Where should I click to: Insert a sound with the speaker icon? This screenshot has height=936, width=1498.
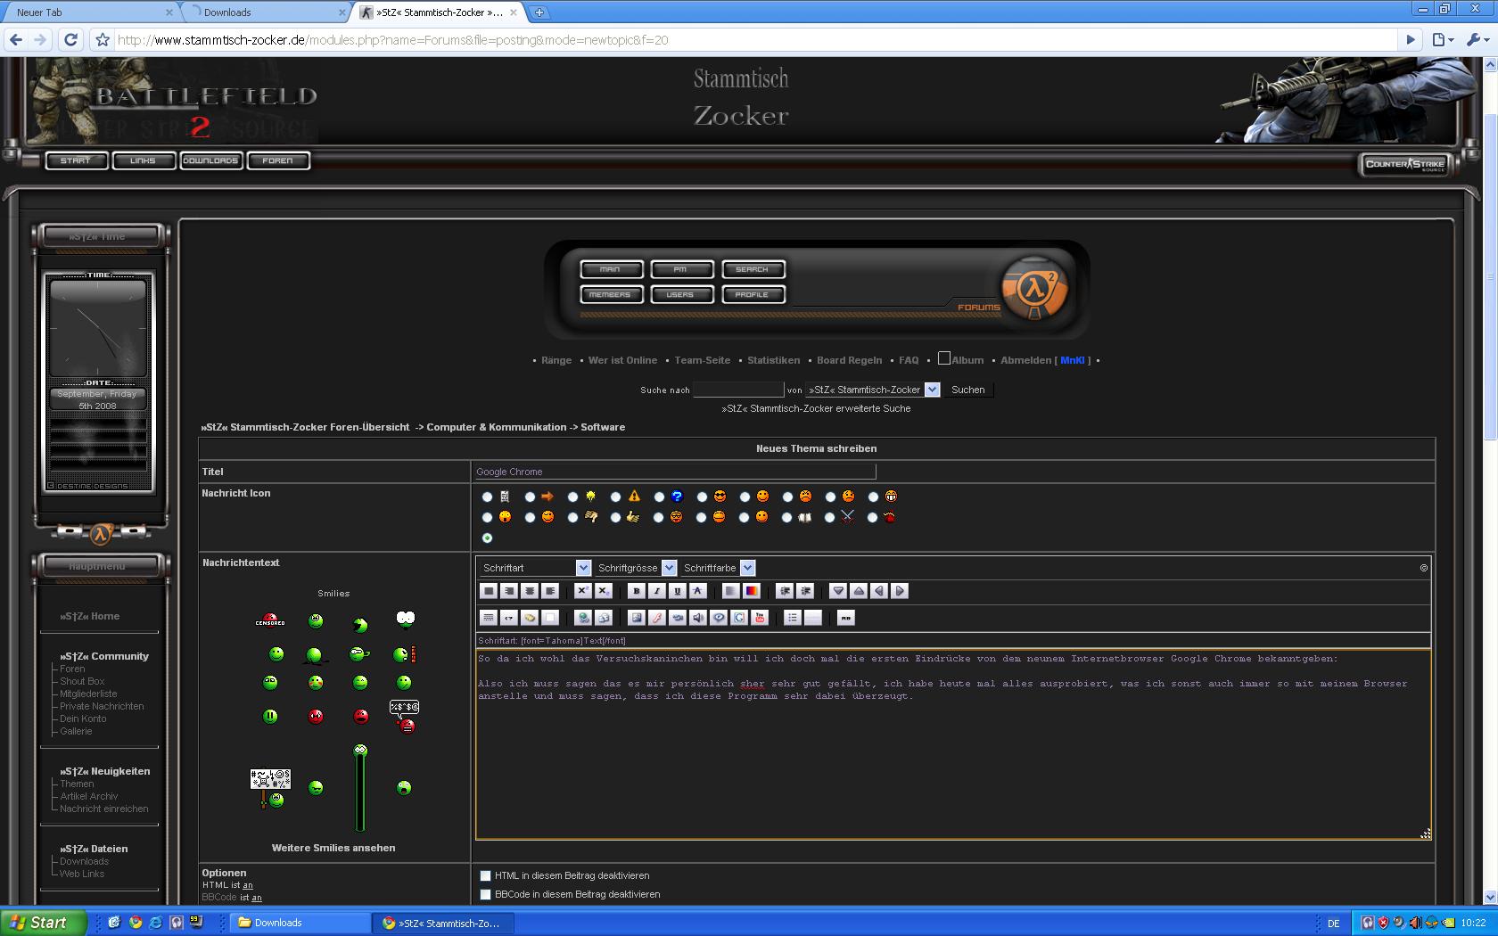point(698,618)
